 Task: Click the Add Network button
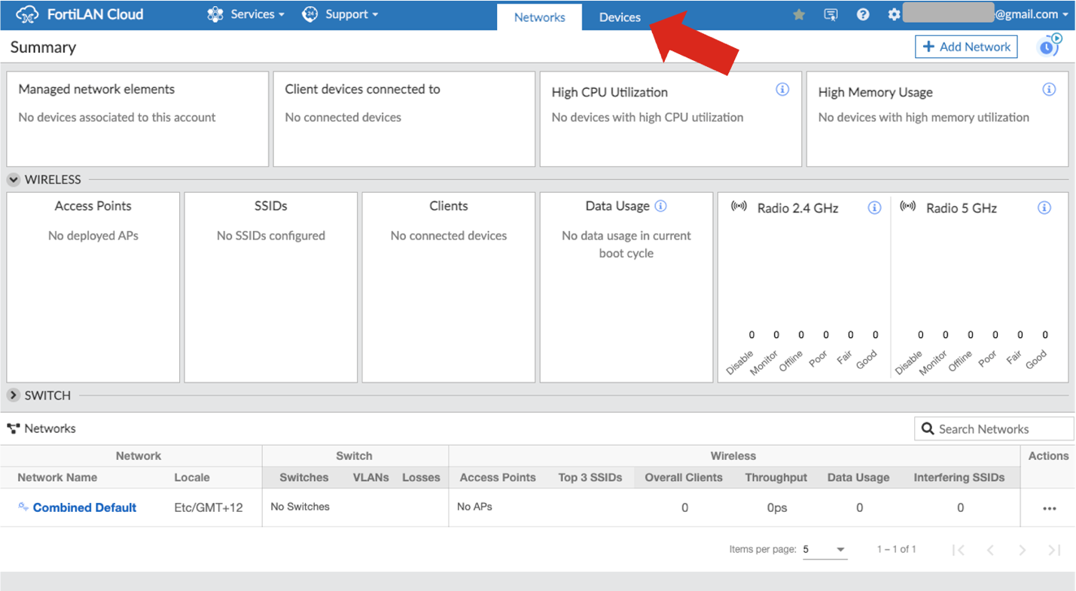click(967, 47)
